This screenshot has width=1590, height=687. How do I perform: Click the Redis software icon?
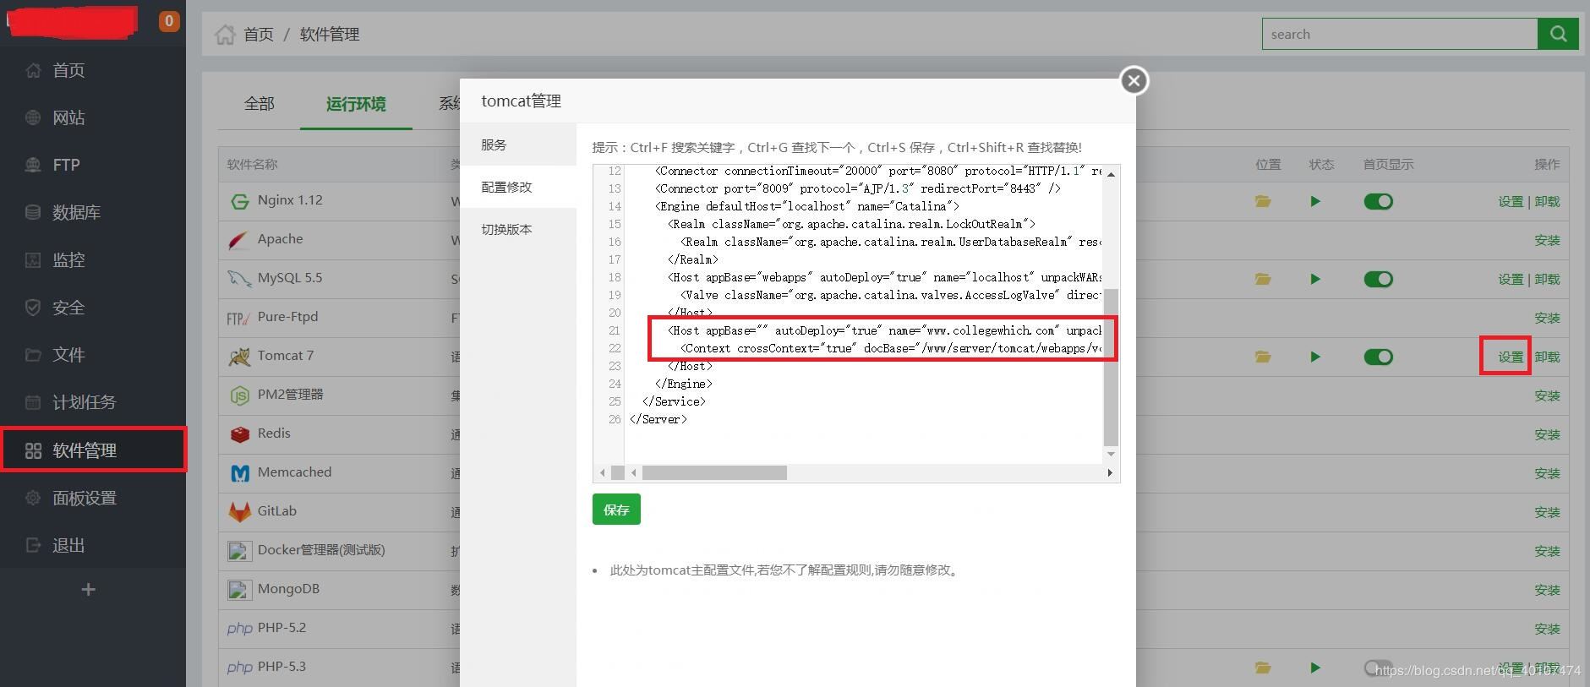(x=240, y=434)
